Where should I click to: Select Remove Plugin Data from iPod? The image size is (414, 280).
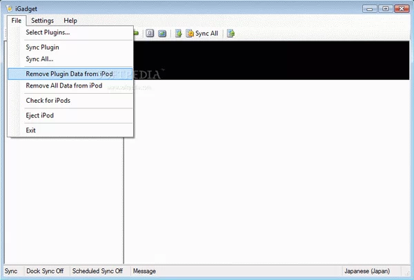click(70, 74)
